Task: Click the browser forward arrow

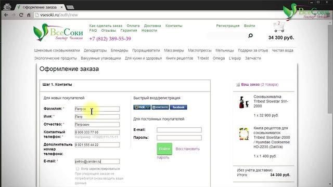Action: 14,15
